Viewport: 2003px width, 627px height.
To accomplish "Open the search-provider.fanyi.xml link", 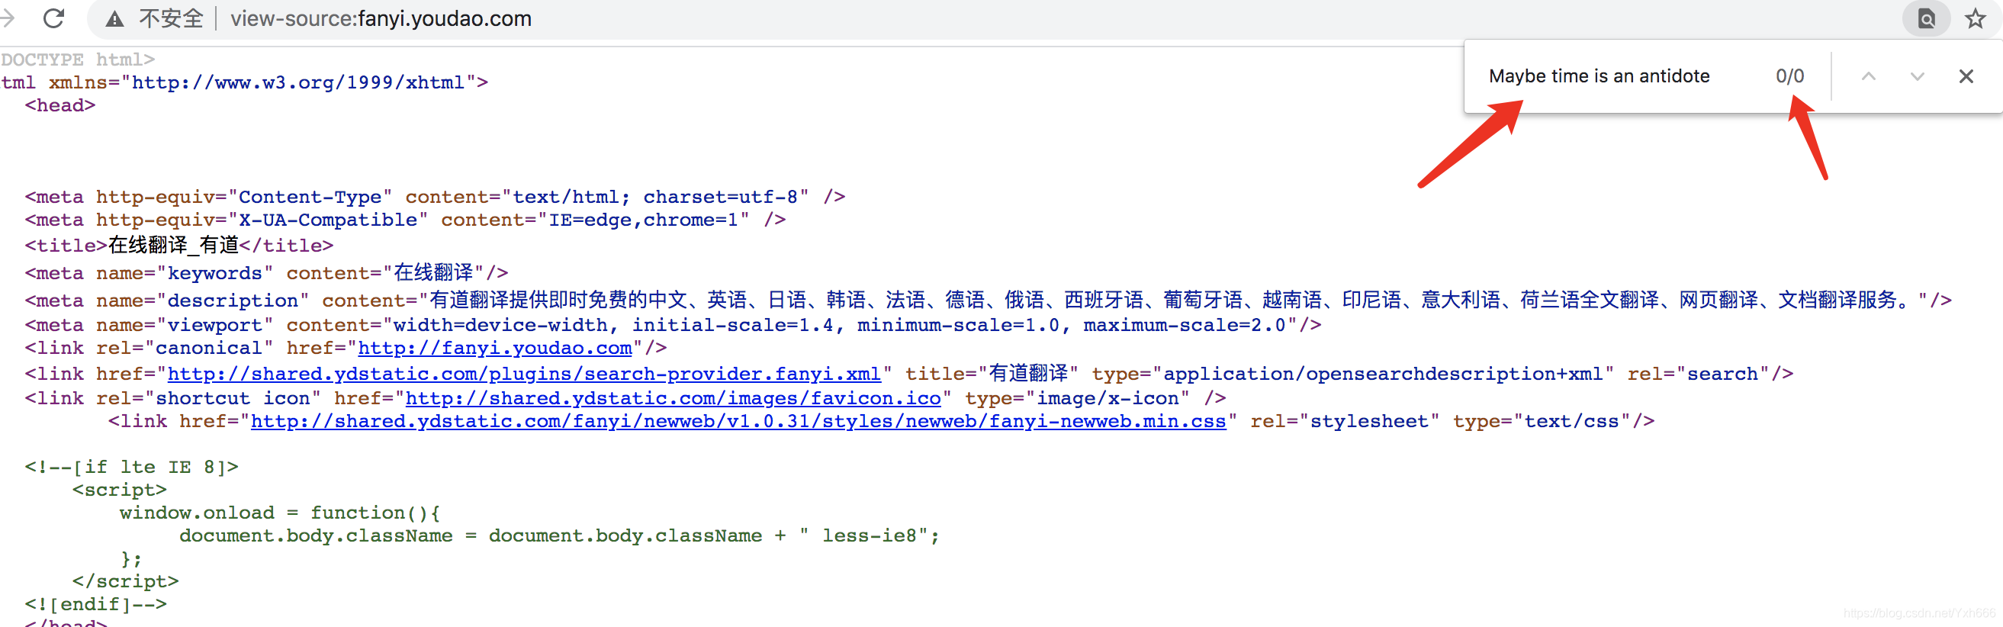I will [524, 375].
